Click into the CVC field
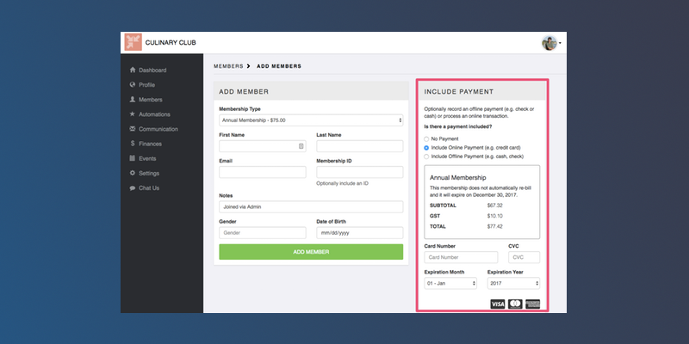Viewport: 689px width, 344px height. point(525,257)
